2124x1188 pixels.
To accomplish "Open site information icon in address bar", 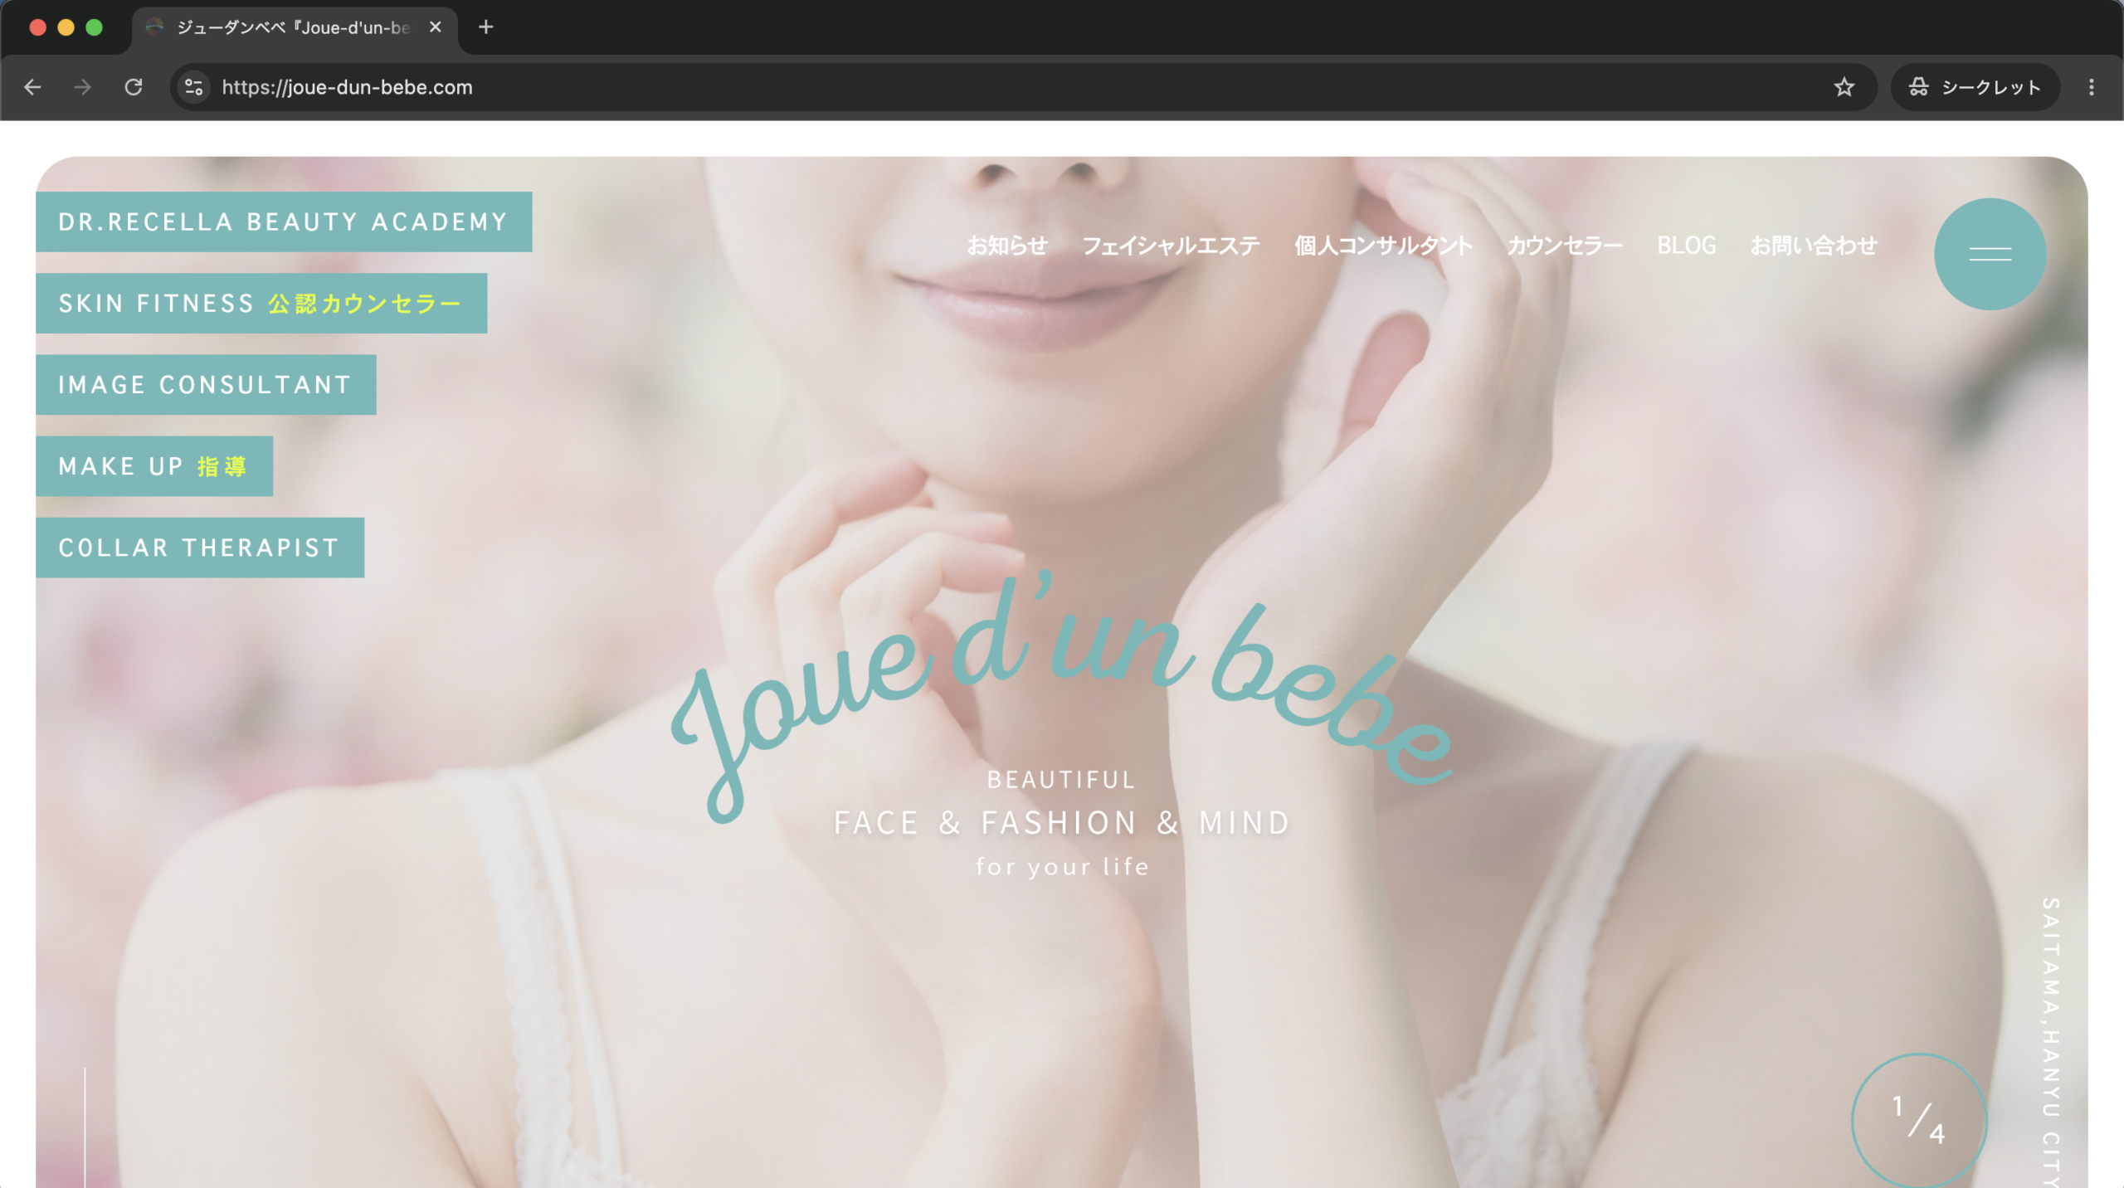I will coord(194,87).
